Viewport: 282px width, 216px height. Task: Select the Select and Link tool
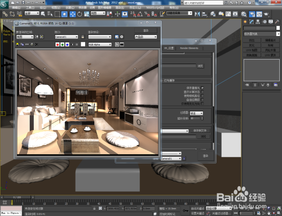click(x=5, y=14)
